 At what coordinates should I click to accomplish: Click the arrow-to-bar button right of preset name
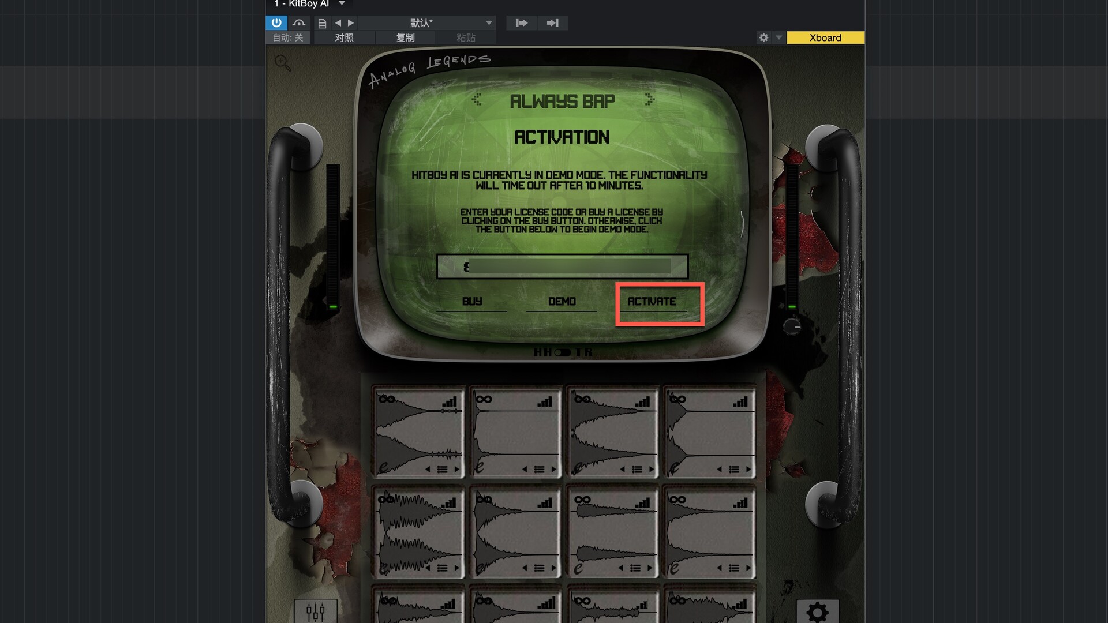pyautogui.click(x=552, y=23)
